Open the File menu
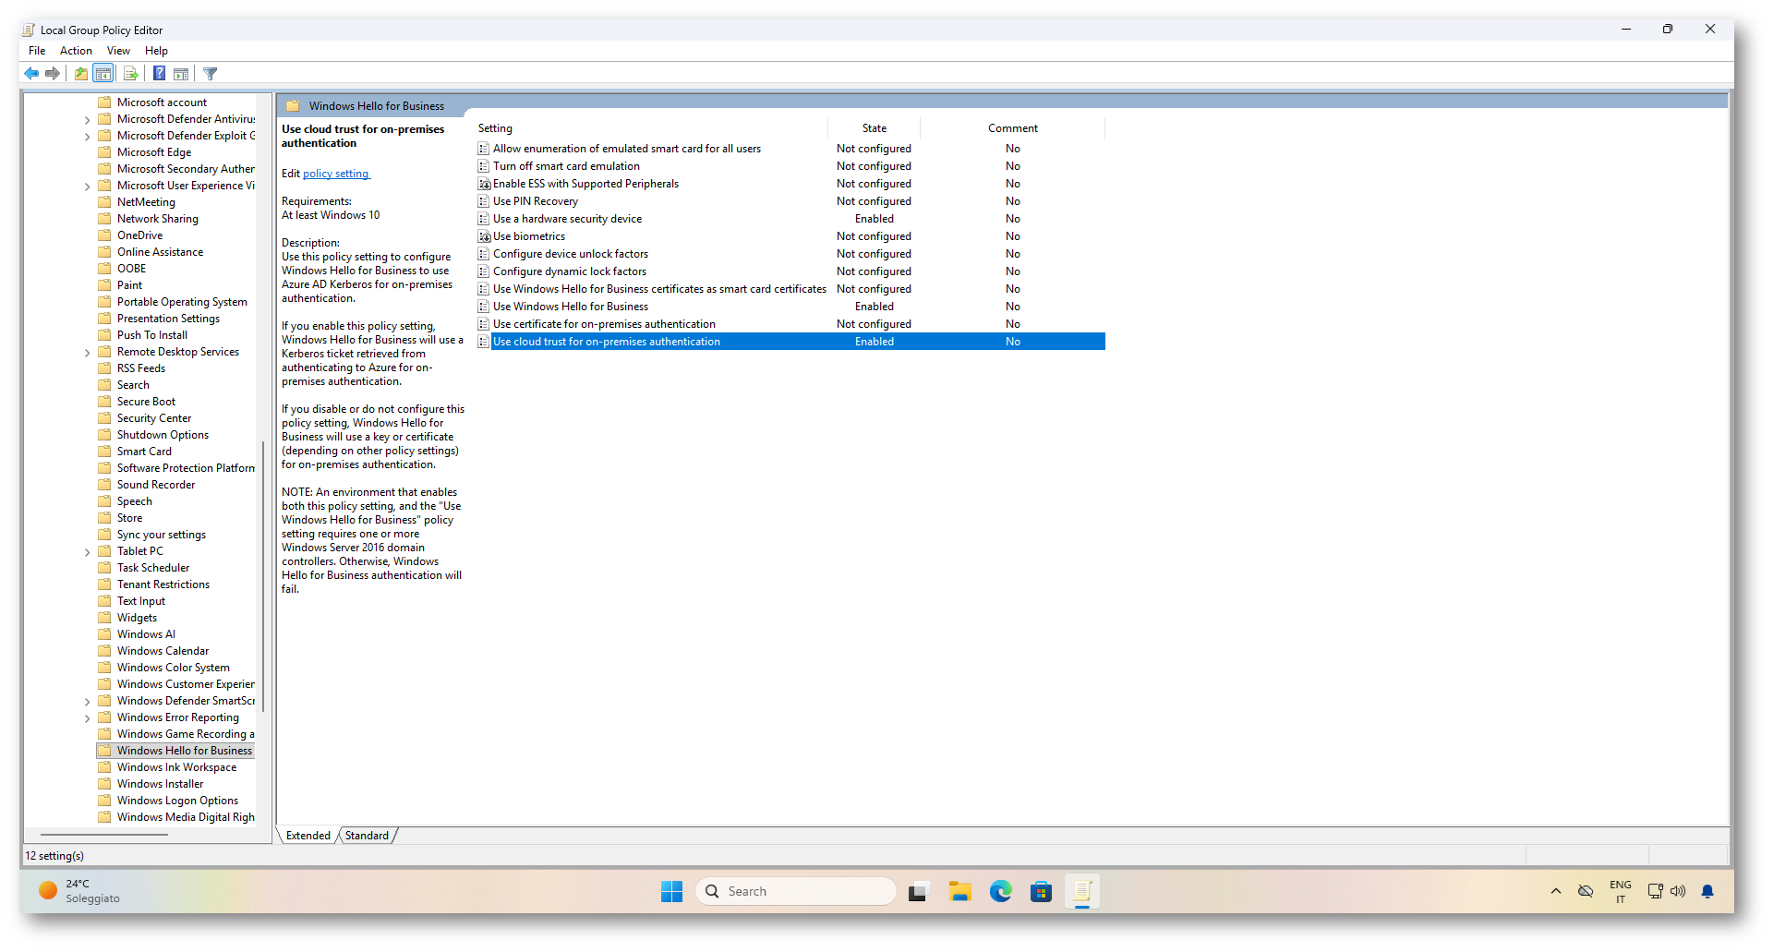The width and height of the screenshot is (1773, 952). pyautogui.click(x=37, y=51)
